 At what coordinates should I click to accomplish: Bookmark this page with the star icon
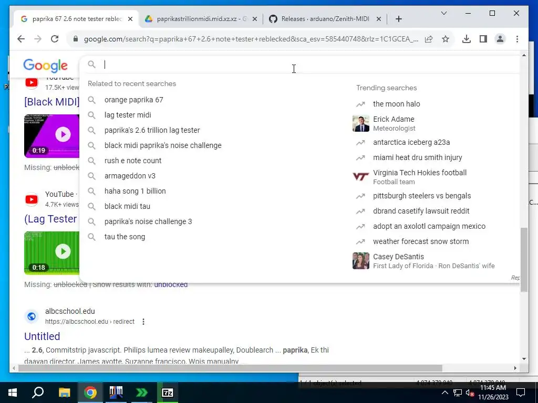coord(446,39)
